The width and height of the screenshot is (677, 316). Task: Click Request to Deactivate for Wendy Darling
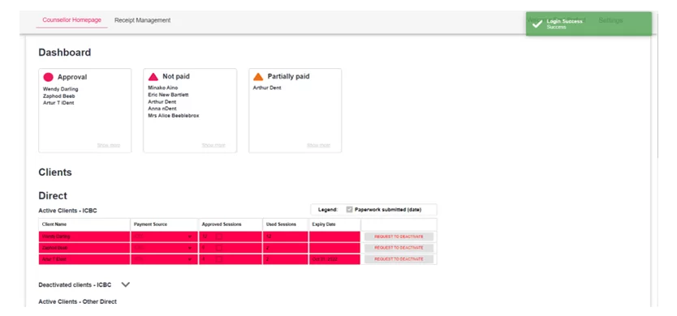[x=399, y=237]
